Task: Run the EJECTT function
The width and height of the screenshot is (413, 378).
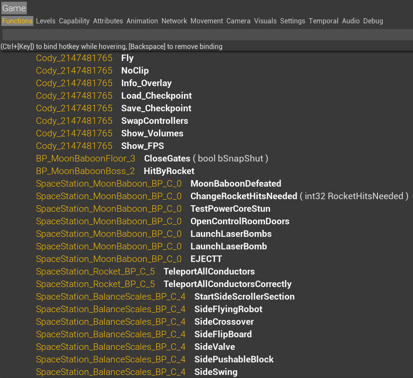Action: point(206,259)
